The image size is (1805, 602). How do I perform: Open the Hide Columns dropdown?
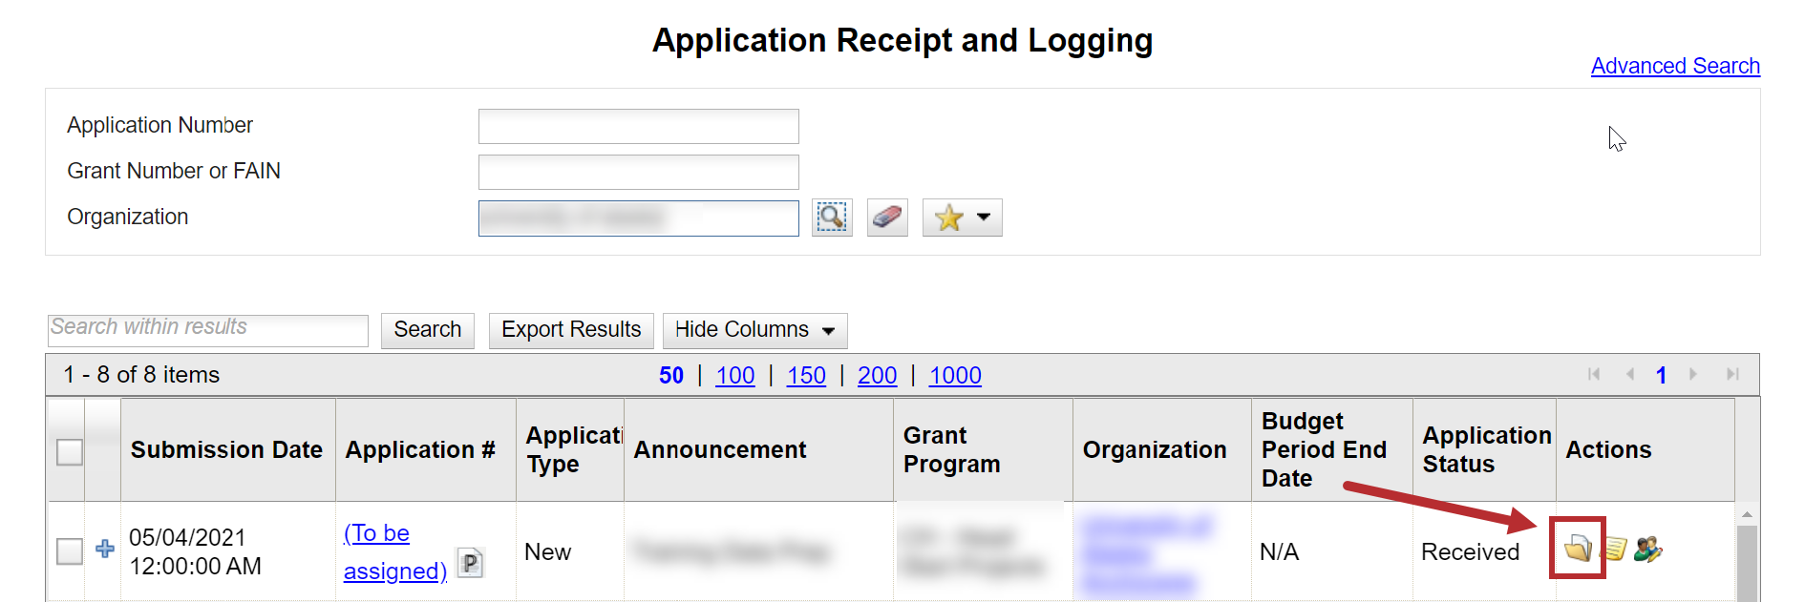[754, 330]
